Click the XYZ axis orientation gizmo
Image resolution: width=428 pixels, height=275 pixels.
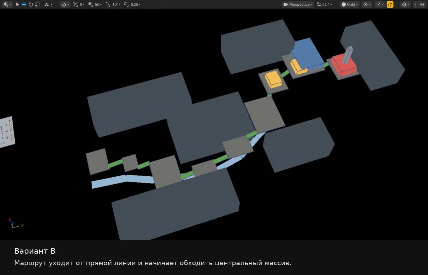tap(15, 223)
